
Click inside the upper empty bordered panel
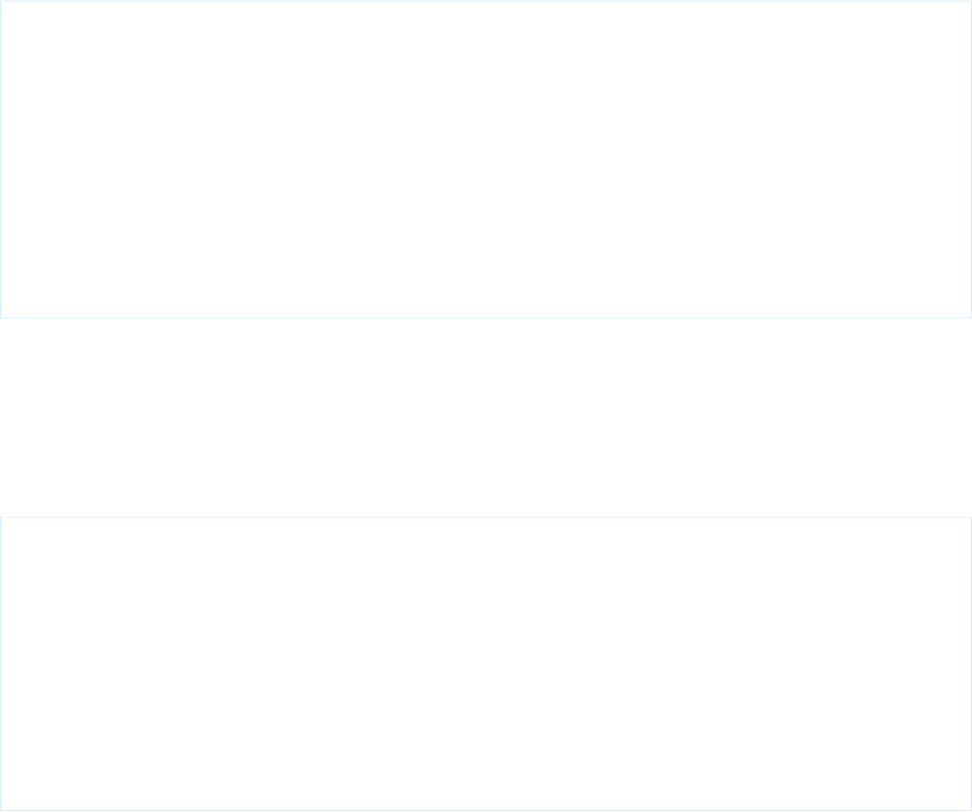click(486, 160)
